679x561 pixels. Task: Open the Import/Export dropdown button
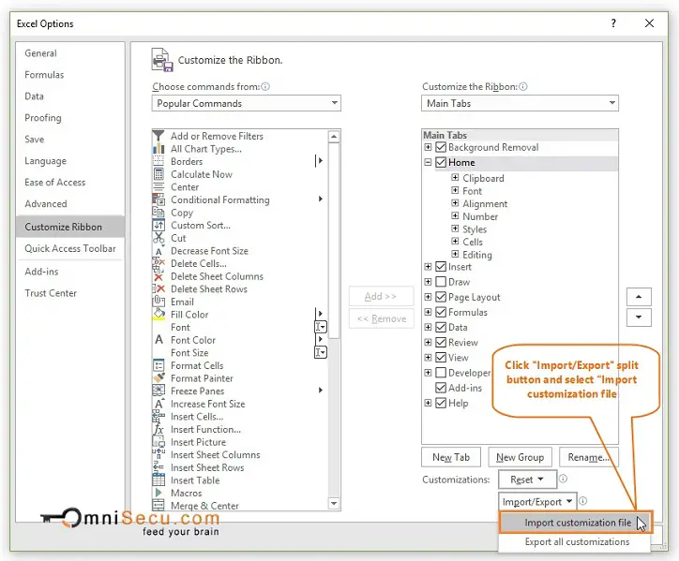(x=537, y=502)
